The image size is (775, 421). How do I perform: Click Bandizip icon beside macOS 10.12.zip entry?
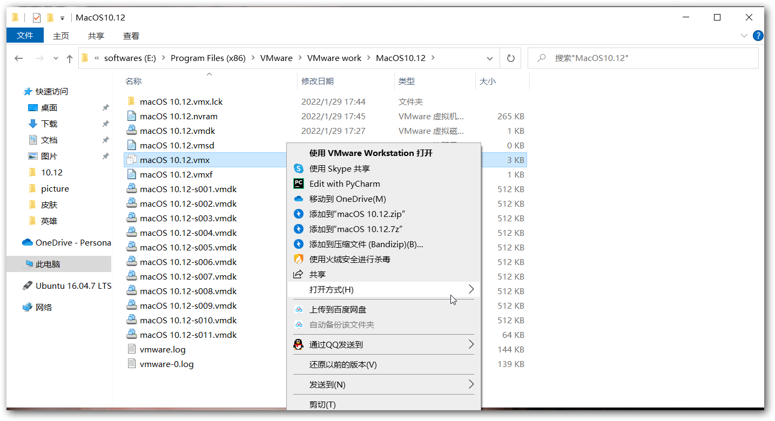pyautogui.click(x=299, y=214)
